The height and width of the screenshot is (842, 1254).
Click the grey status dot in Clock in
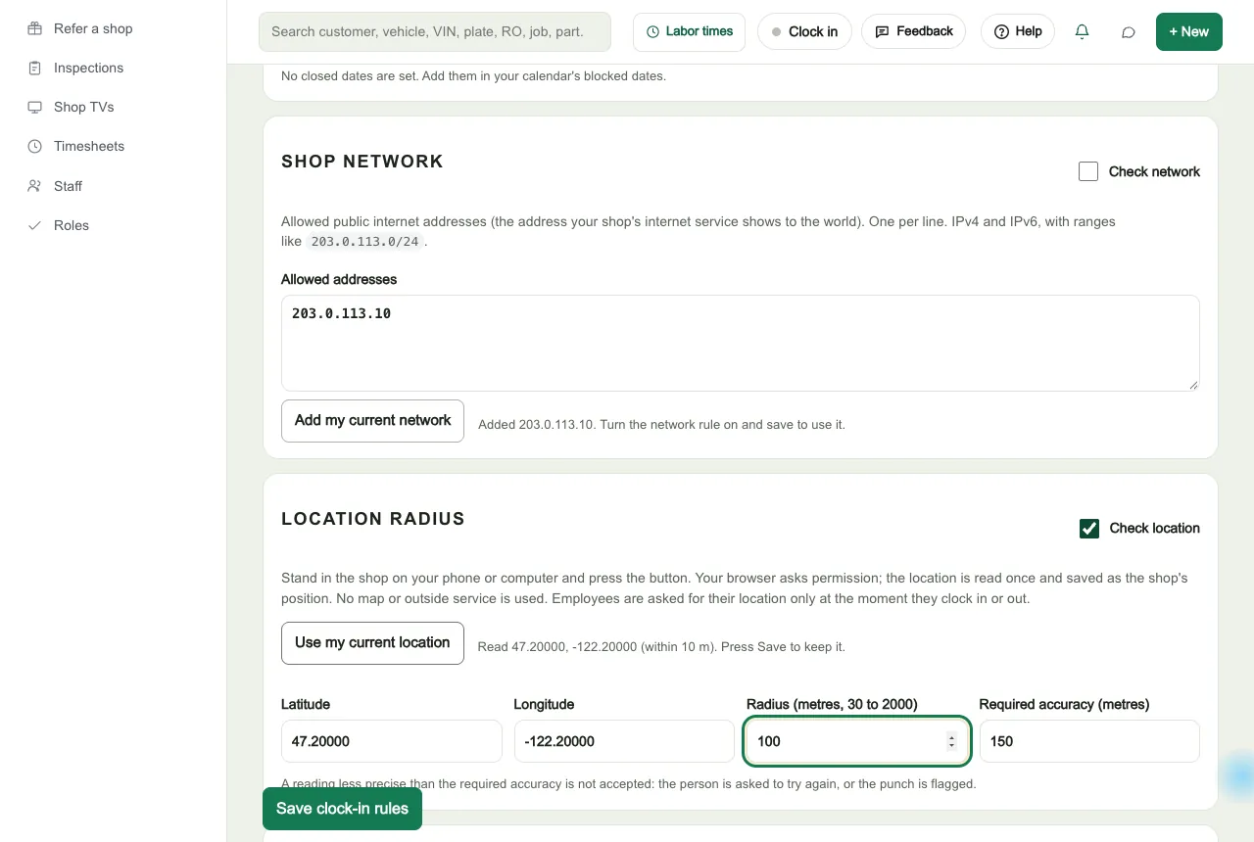coord(776,31)
